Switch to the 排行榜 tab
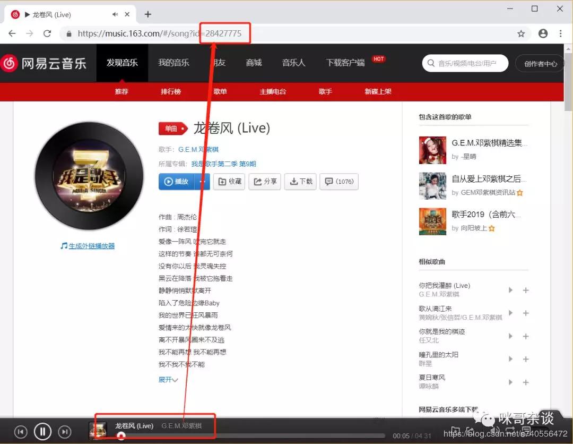Viewport: 573px width, 444px height. [x=170, y=91]
